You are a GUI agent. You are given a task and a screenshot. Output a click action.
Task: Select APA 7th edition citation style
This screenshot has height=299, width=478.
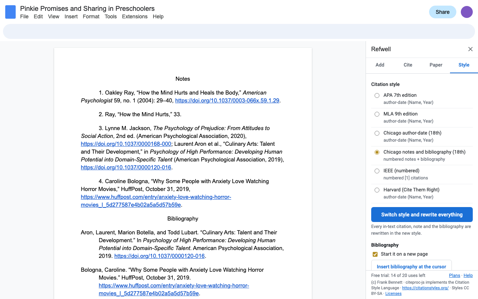[377, 95]
